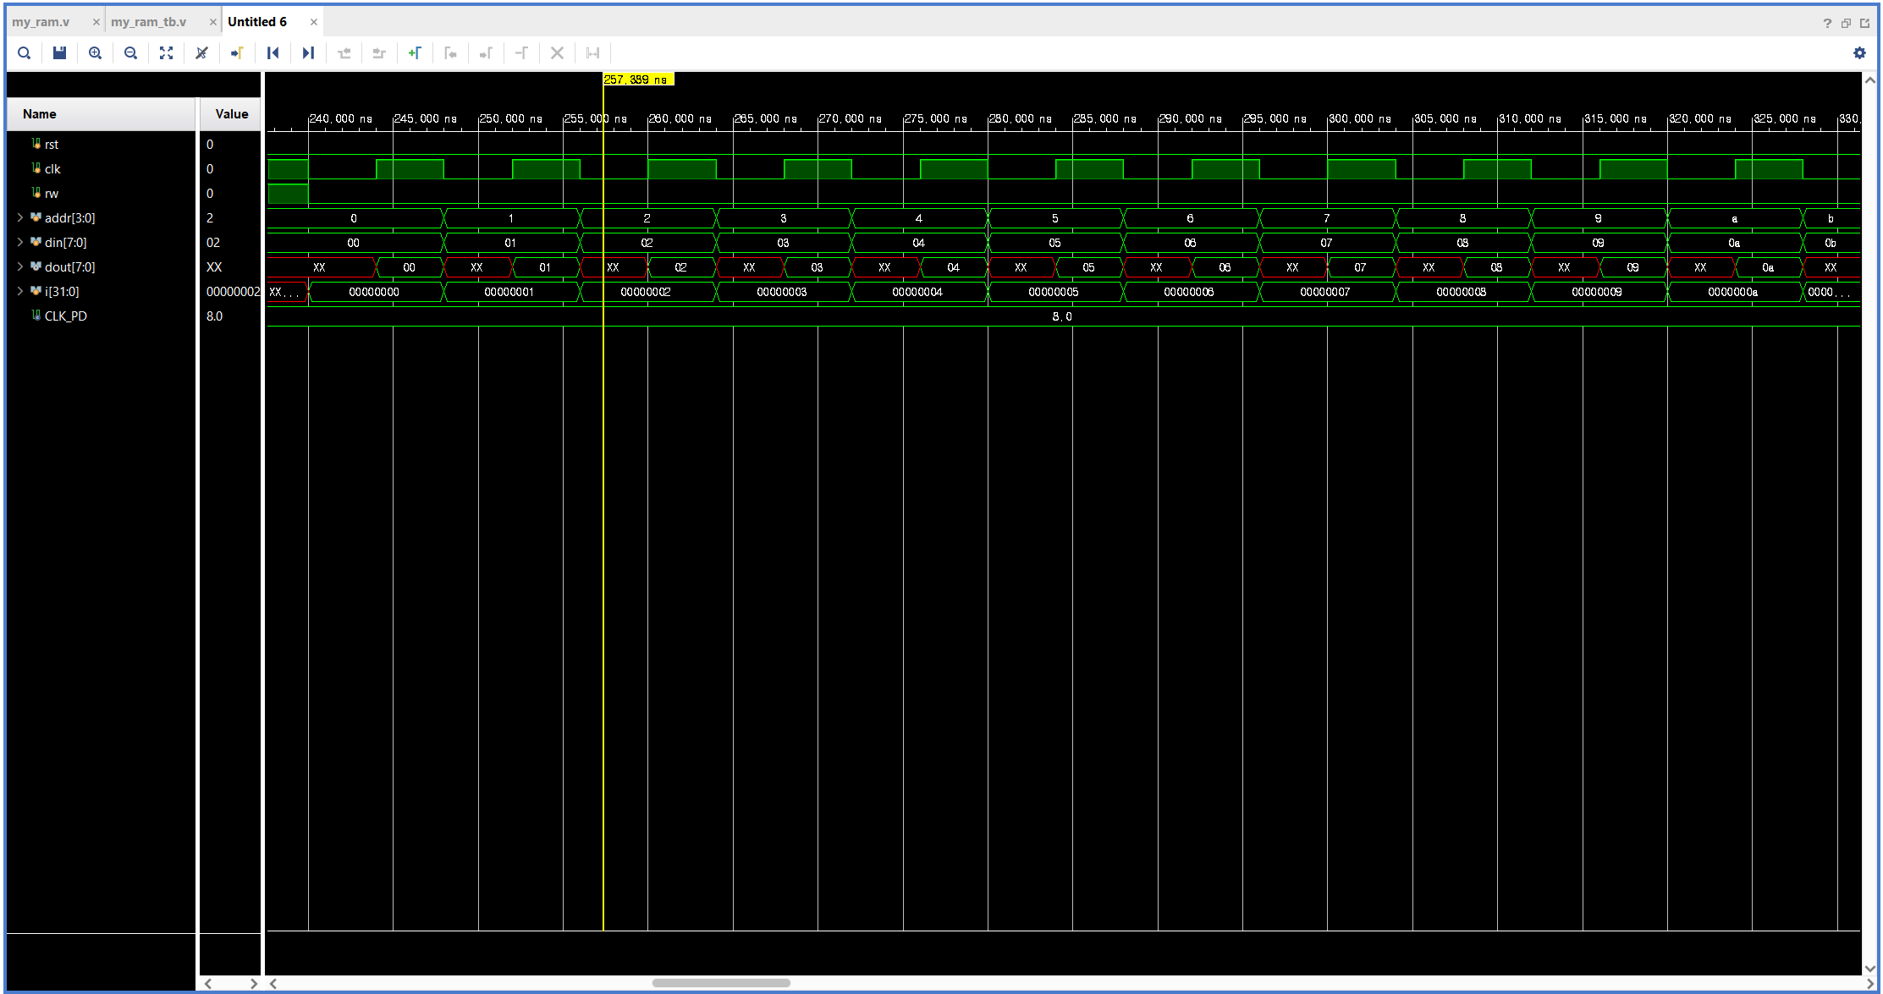
Task: Click the horizontal waveform scrollbar thumb
Action: pos(721,983)
